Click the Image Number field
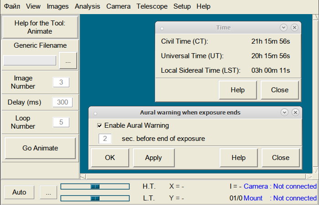Viewport: 319px width, 205px height. point(61,82)
